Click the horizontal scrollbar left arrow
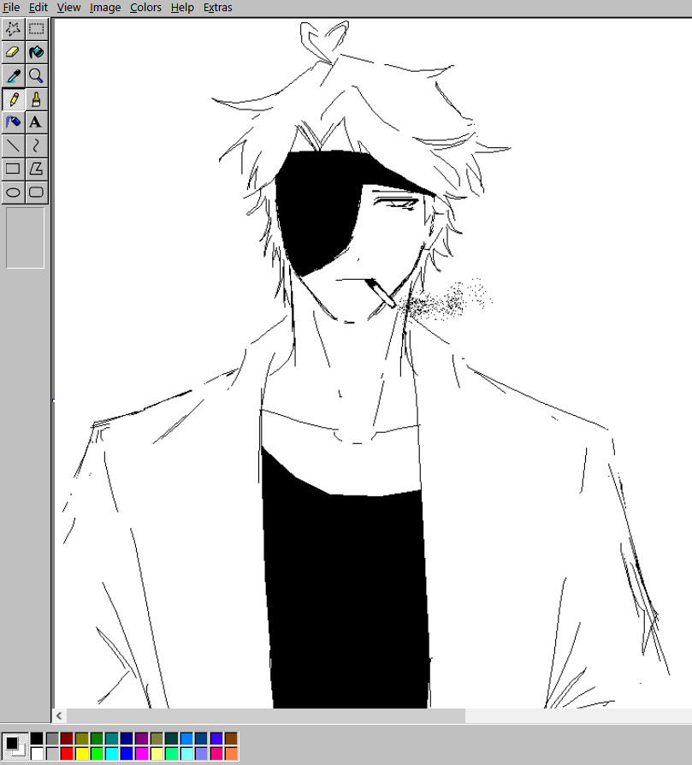Image resolution: width=692 pixels, height=765 pixels. click(x=60, y=715)
